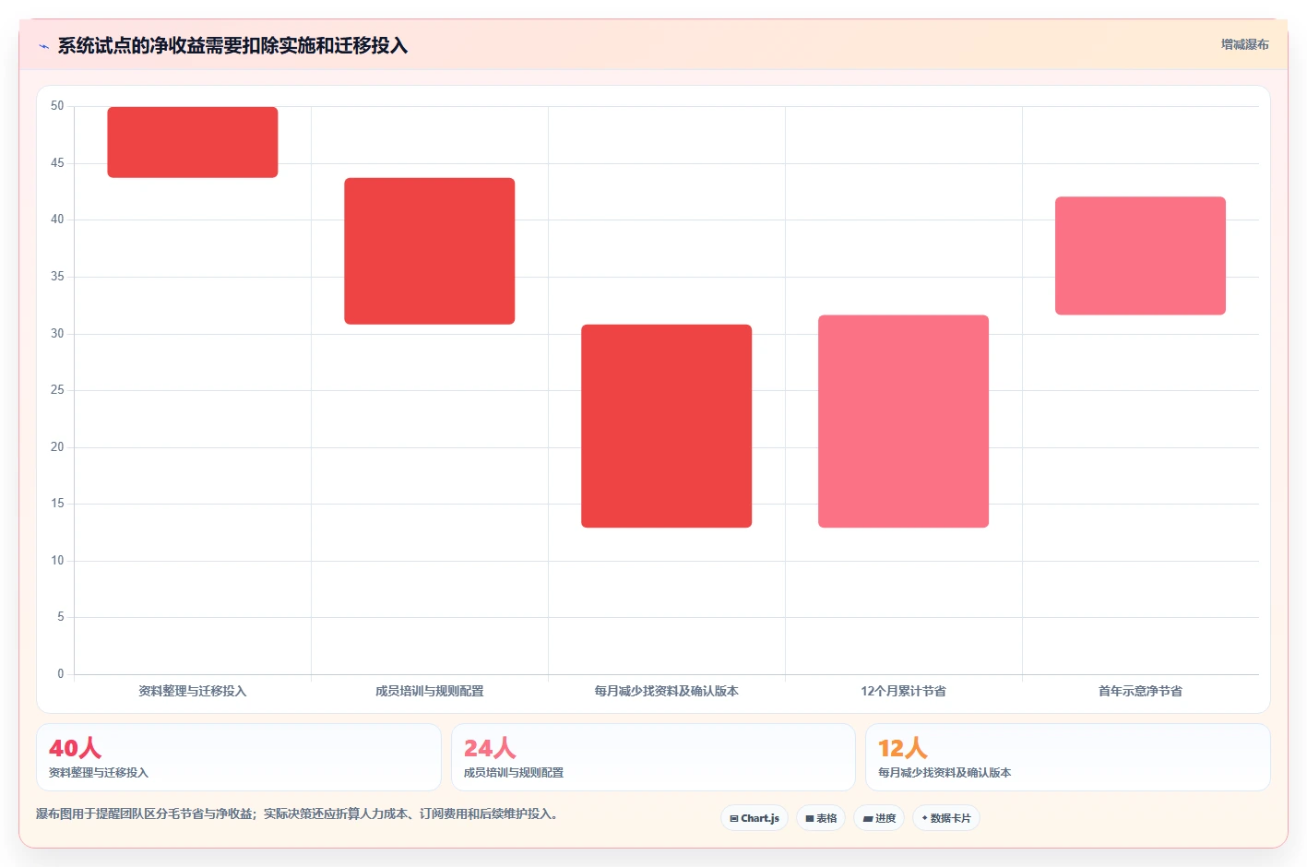Open the 24人 data card
Screen dimensions: 1307x867
point(653,757)
